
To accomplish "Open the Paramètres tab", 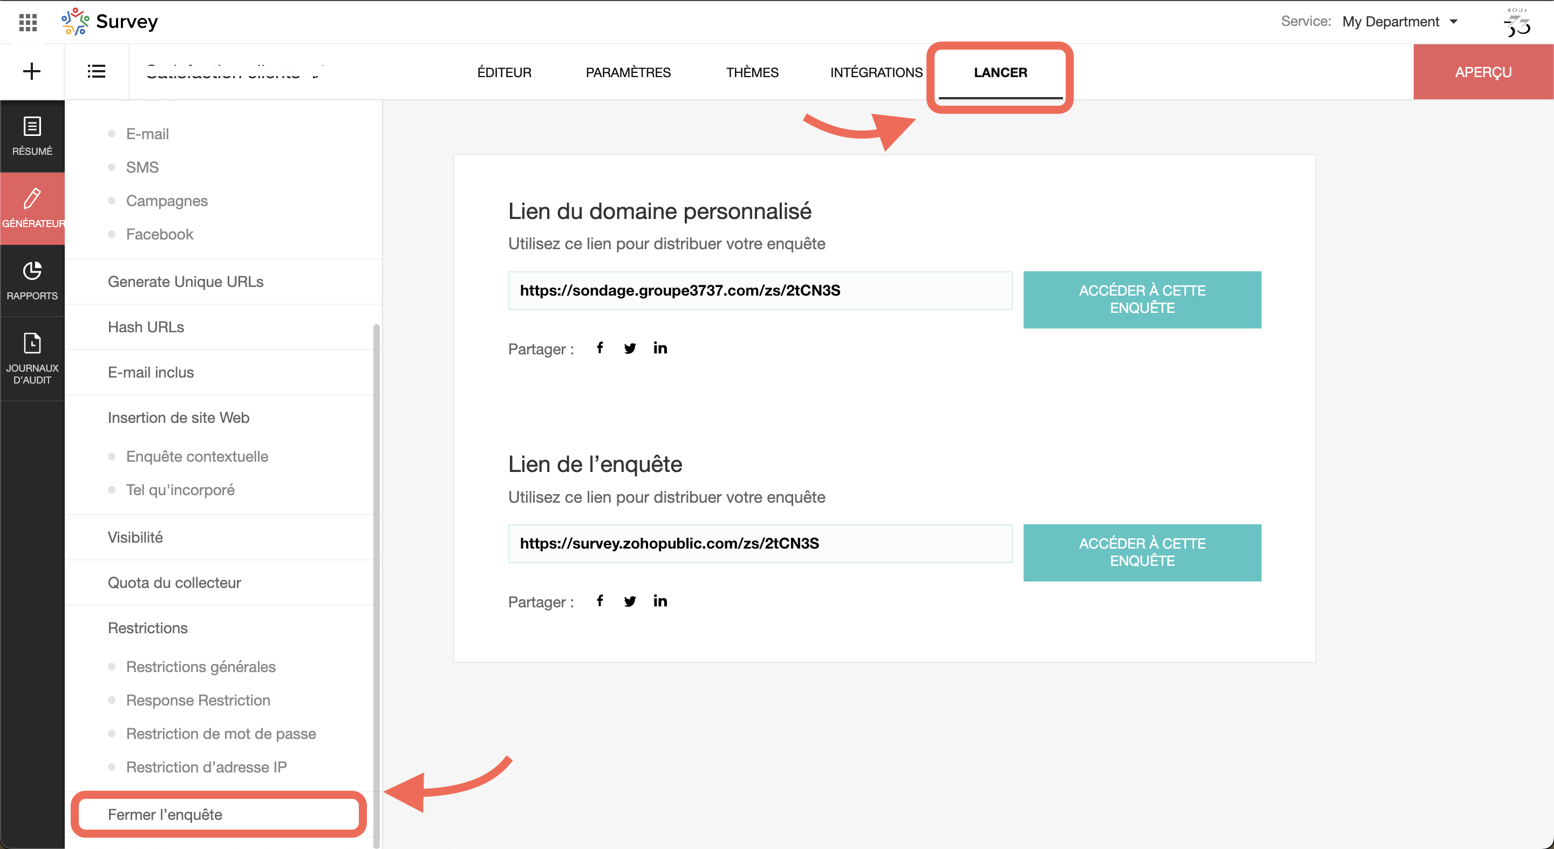I will point(628,72).
